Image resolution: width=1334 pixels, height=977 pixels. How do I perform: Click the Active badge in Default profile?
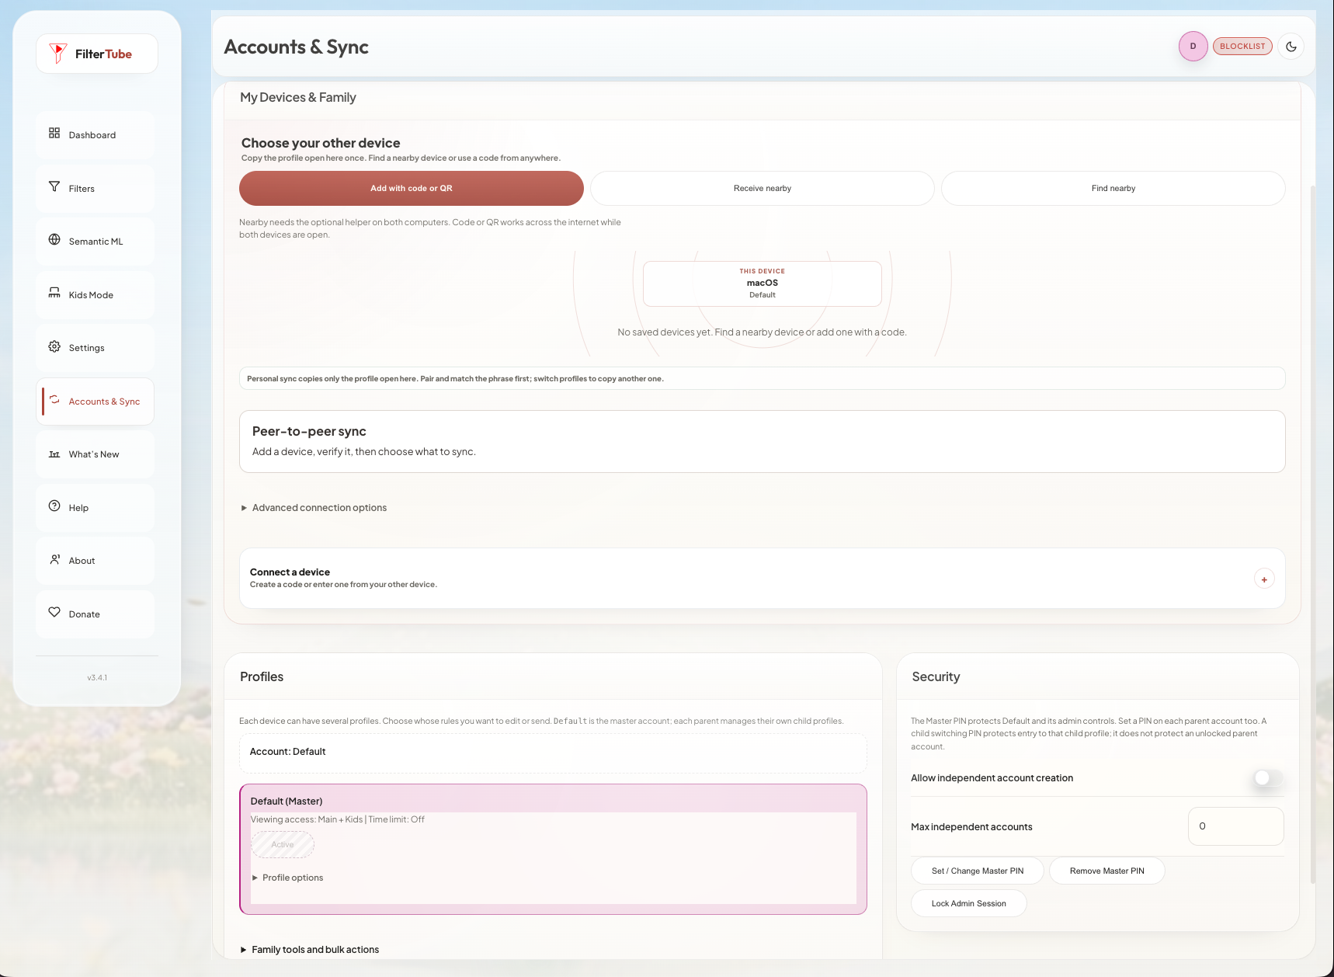[283, 845]
